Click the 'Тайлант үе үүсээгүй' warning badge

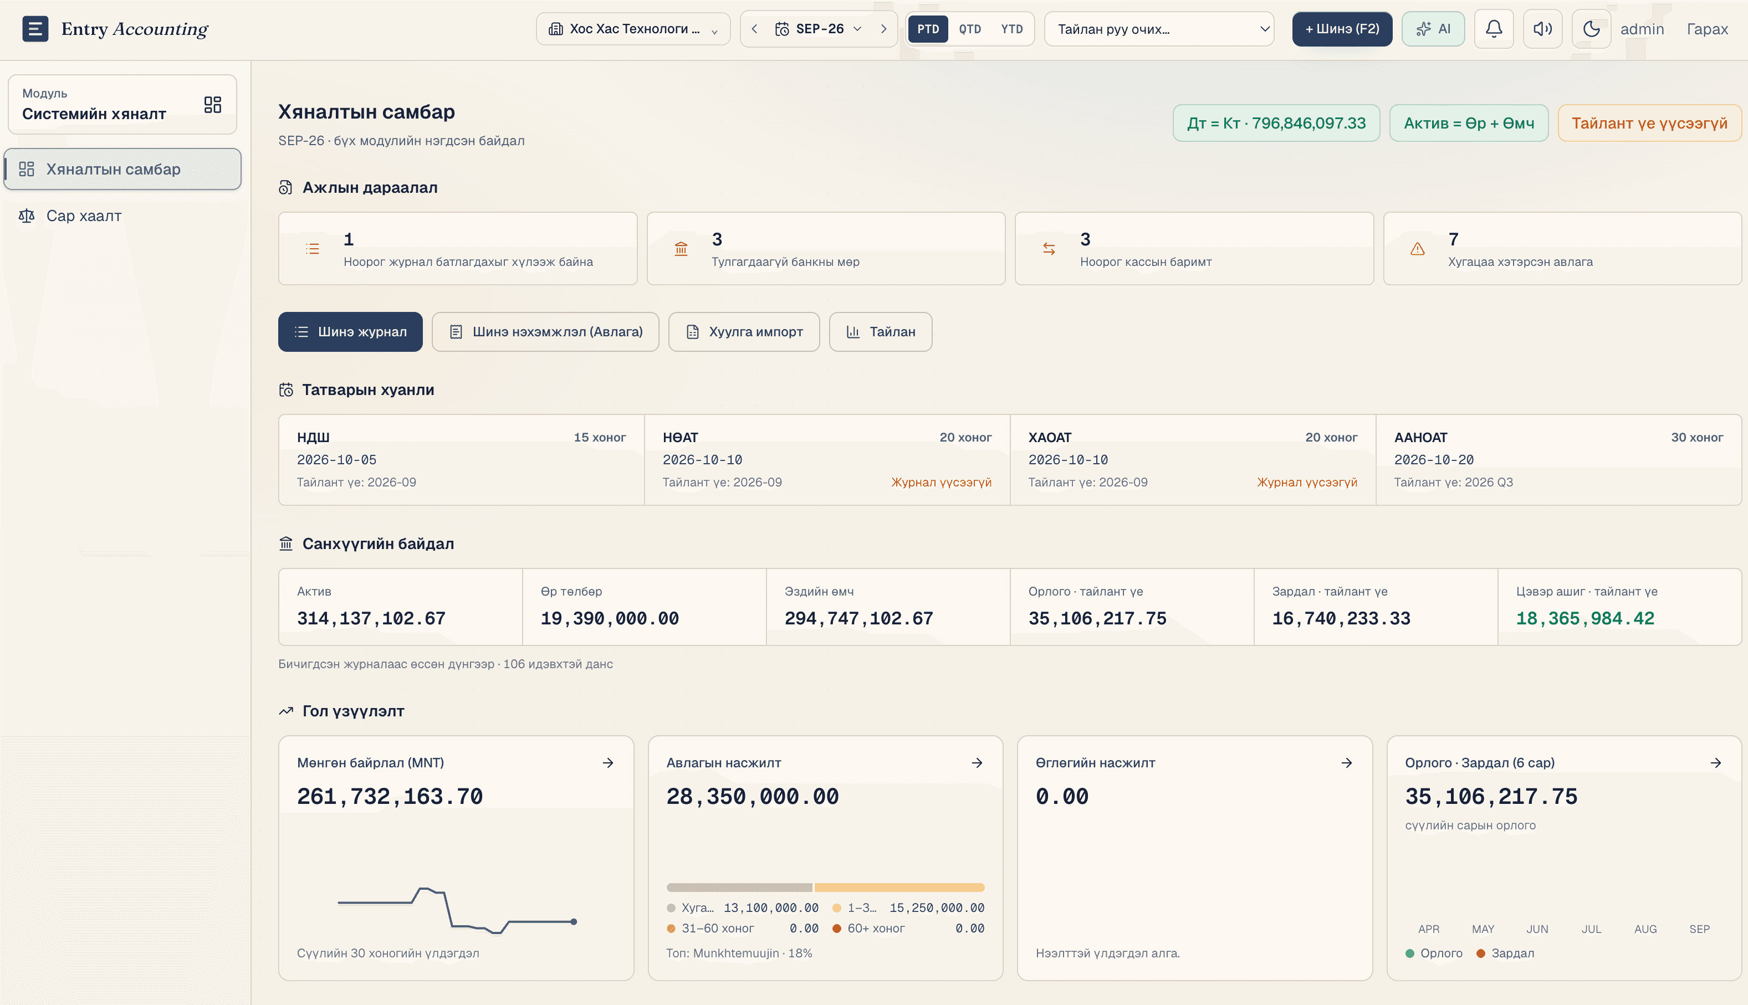tap(1649, 123)
